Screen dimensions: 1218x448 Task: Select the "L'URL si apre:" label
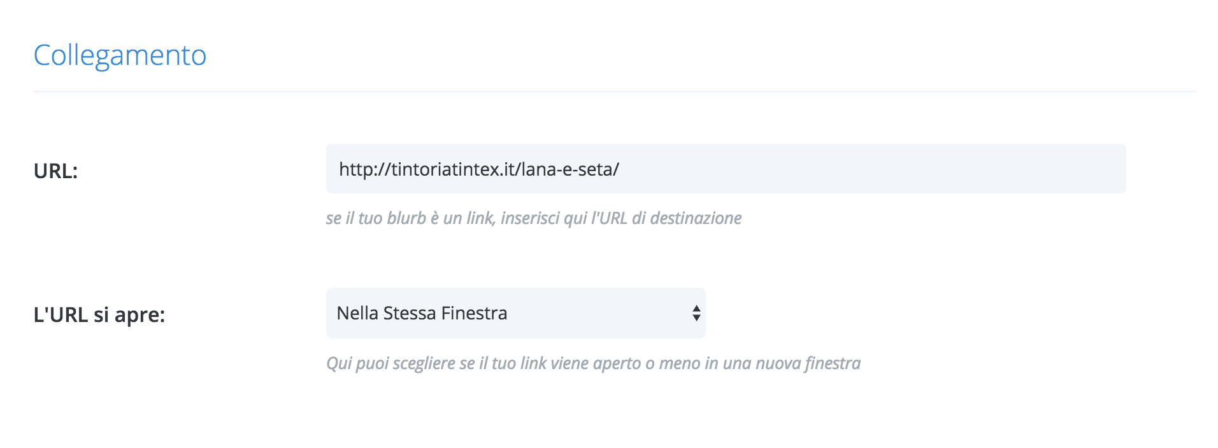click(99, 315)
